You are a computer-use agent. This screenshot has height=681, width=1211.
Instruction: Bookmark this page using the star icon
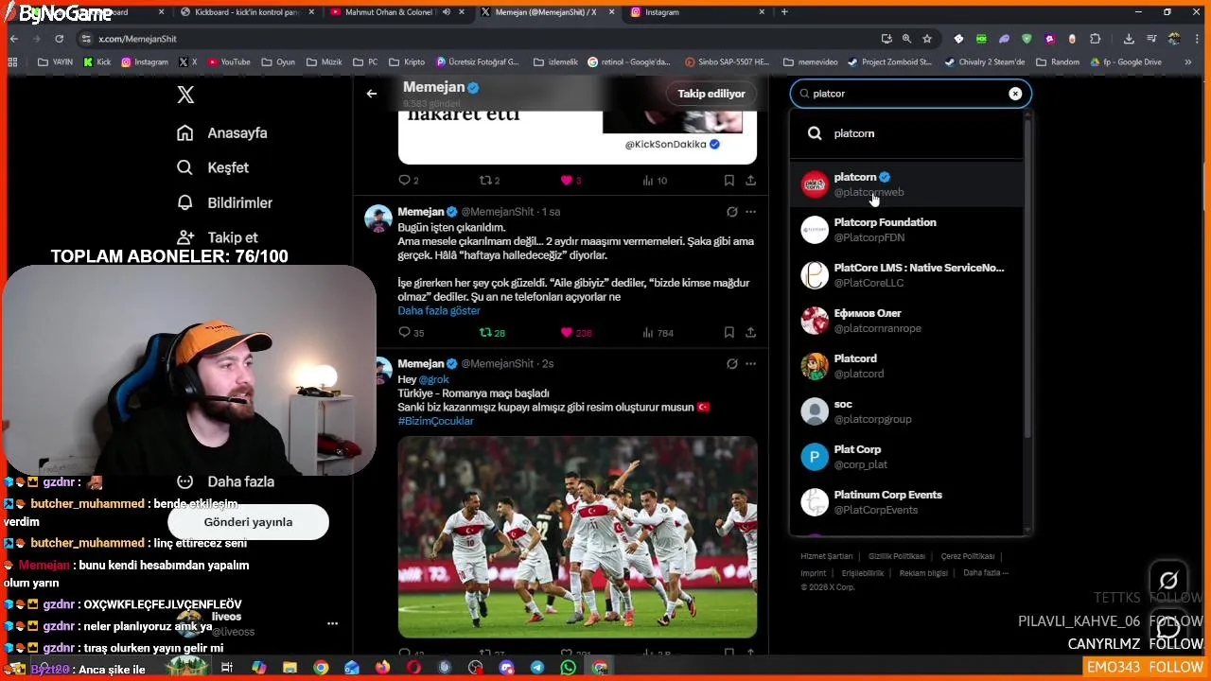point(927,39)
